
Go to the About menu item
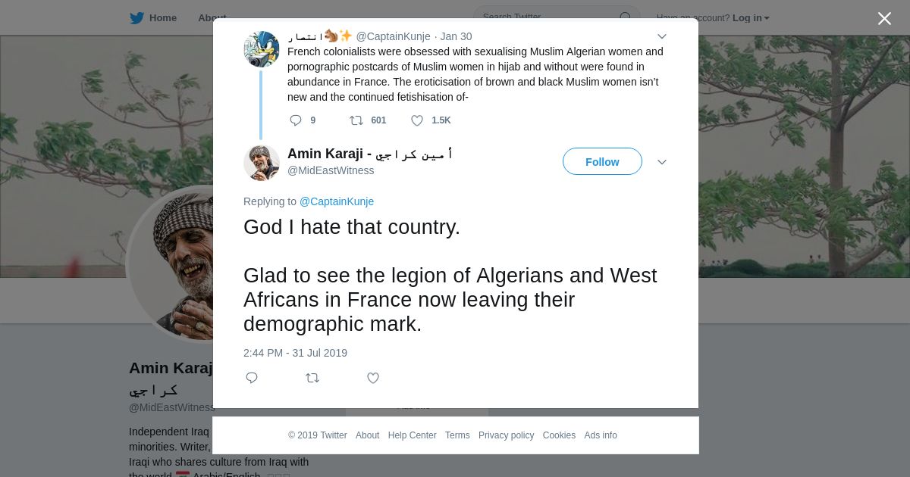[212, 18]
